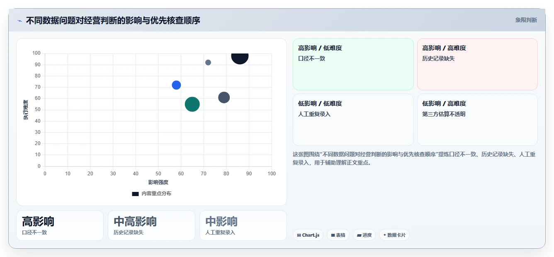Screen dimensions: 554x257
Task: Click 人工重复录入 under the 中影响 stat
Action: [220, 233]
